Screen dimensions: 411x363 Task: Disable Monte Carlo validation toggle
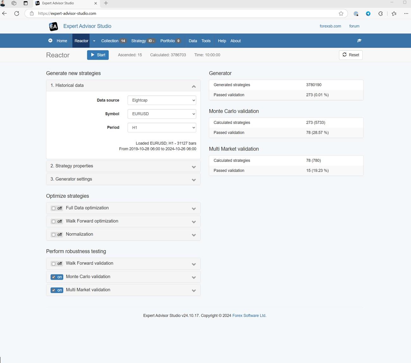pyautogui.click(x=57, y=277)
